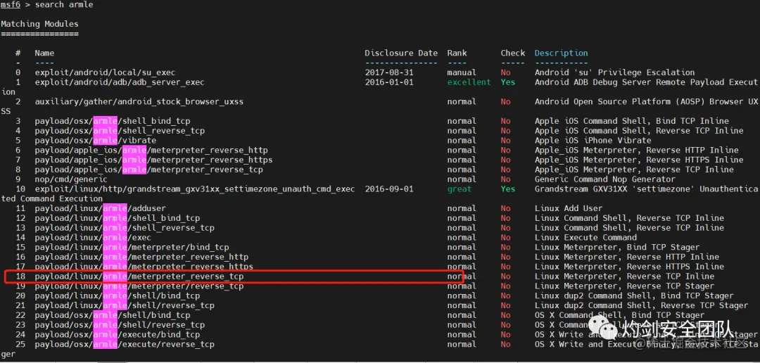
Task: Click the 'Check' column header
Action: tap(513, 53)
